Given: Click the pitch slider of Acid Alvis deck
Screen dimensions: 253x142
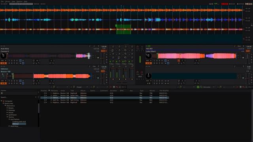Looking at the screenshot, I should click(103, 58).
